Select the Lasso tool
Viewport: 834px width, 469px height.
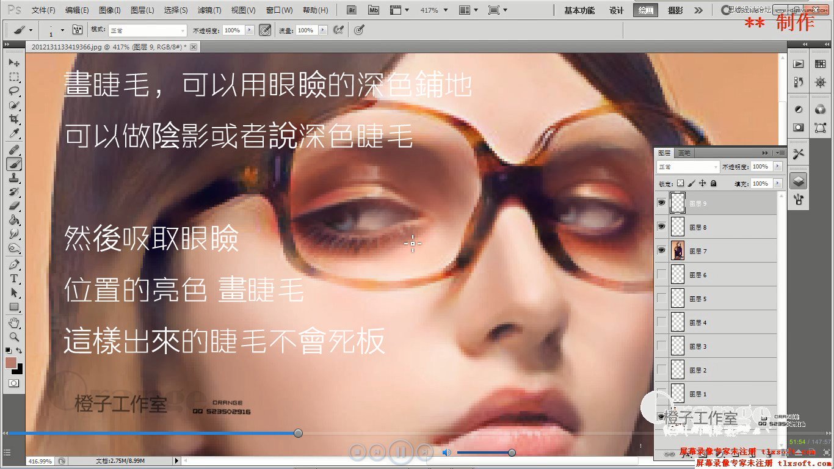pyautogui.click(x=14, y=91)
